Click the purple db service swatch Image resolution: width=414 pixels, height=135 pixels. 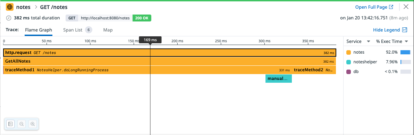[348, 72]
